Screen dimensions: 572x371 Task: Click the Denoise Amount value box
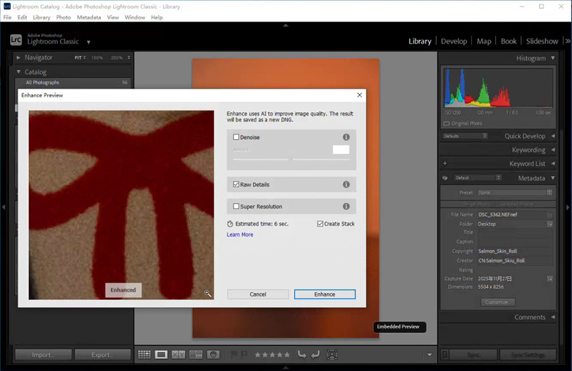(x=341, y=149)
